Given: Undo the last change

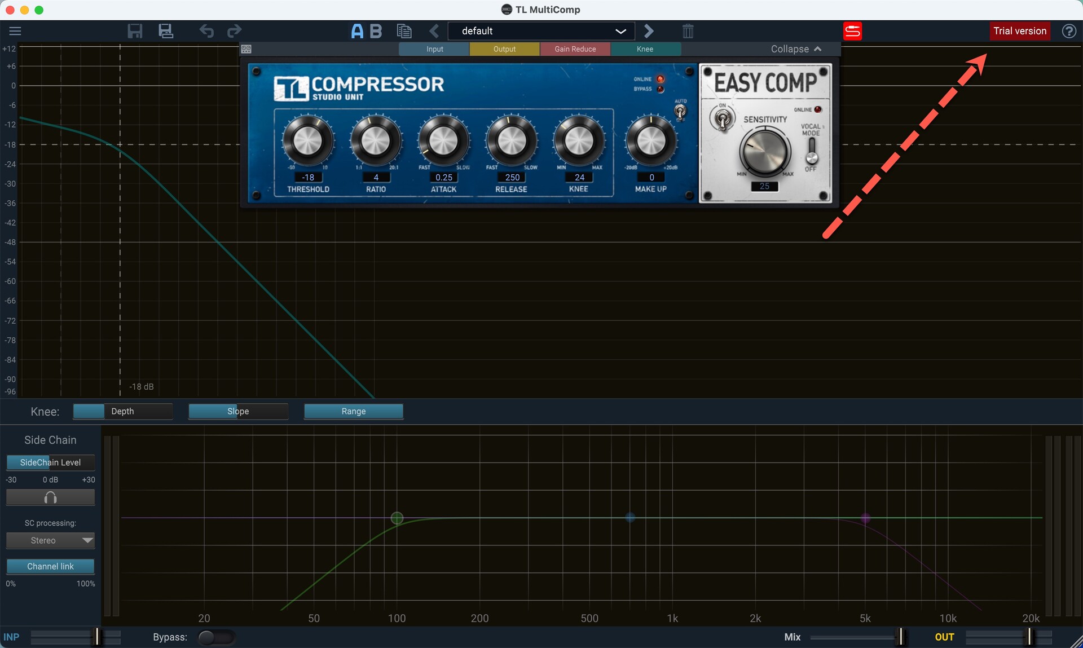Looking at the screenshot, I should (x=206, y=31).
